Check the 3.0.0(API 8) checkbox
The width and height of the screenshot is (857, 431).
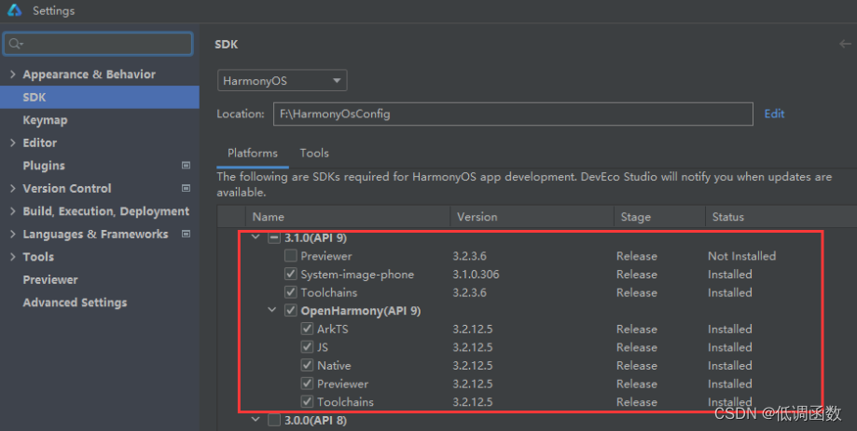click(274, 420)
